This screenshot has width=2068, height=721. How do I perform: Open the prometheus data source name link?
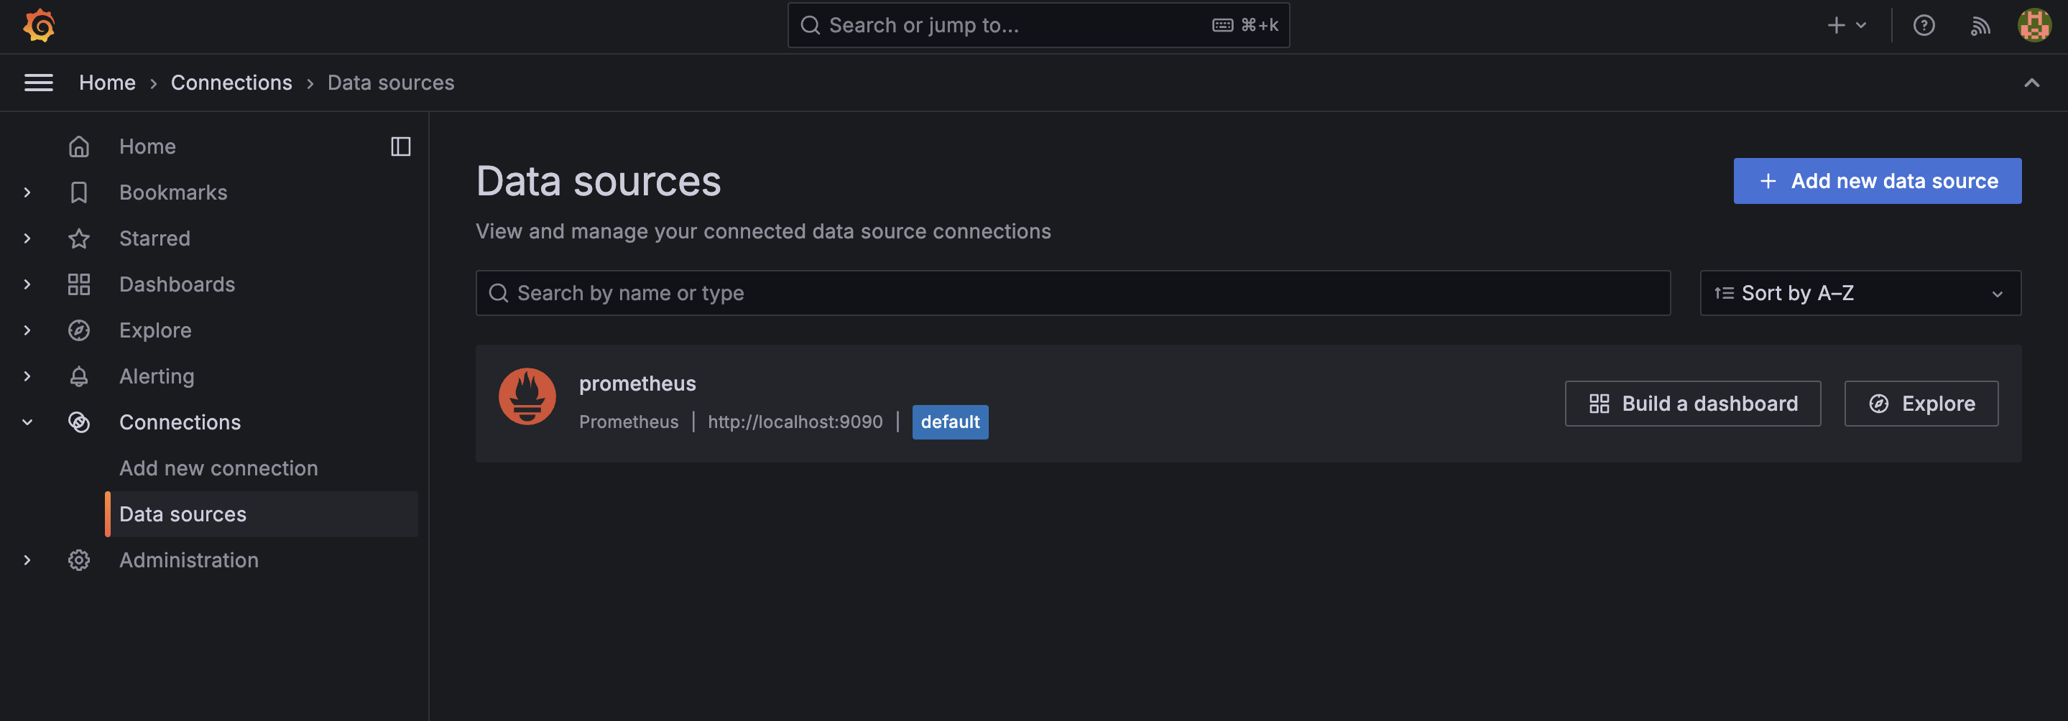click(637, 383)
